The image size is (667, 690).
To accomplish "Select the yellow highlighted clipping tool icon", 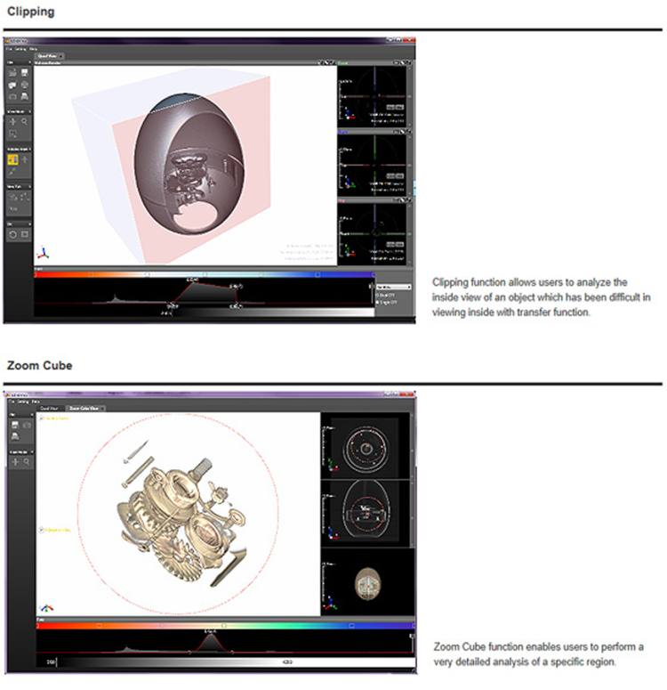I will pos(13,160).
